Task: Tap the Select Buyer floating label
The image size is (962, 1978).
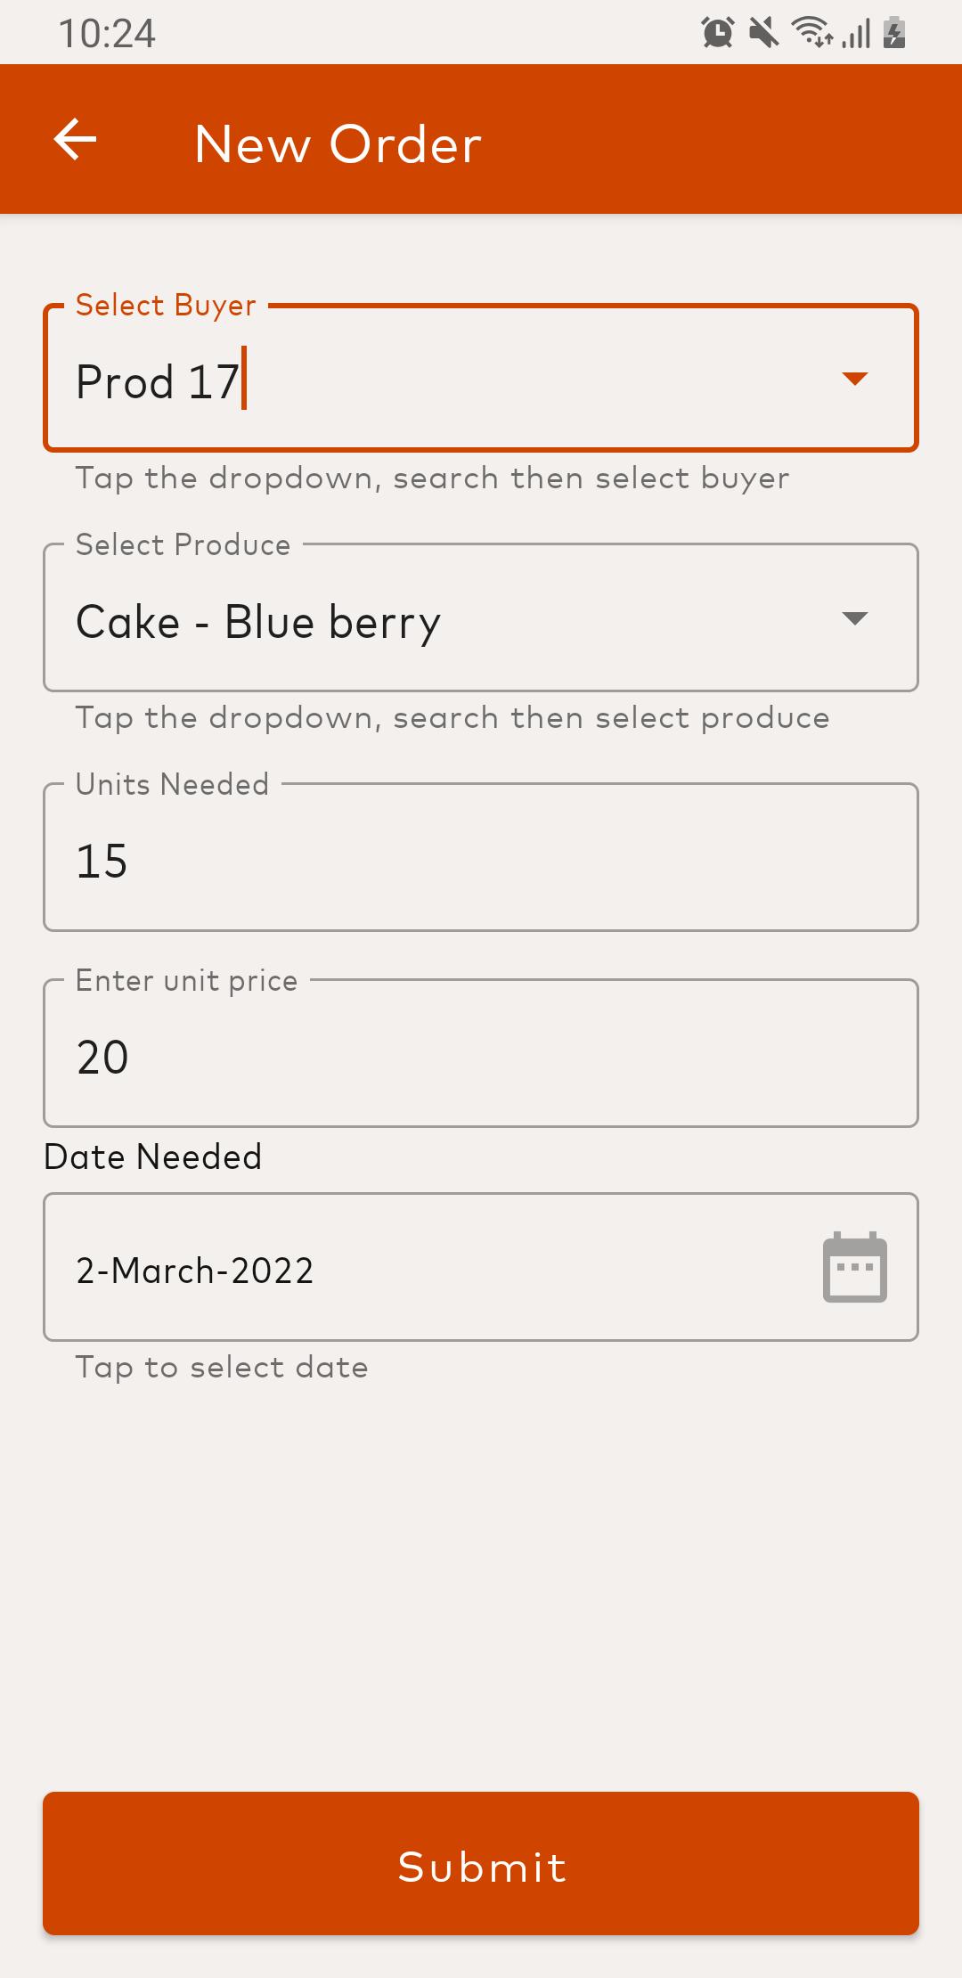Action: tap(166, 306)
